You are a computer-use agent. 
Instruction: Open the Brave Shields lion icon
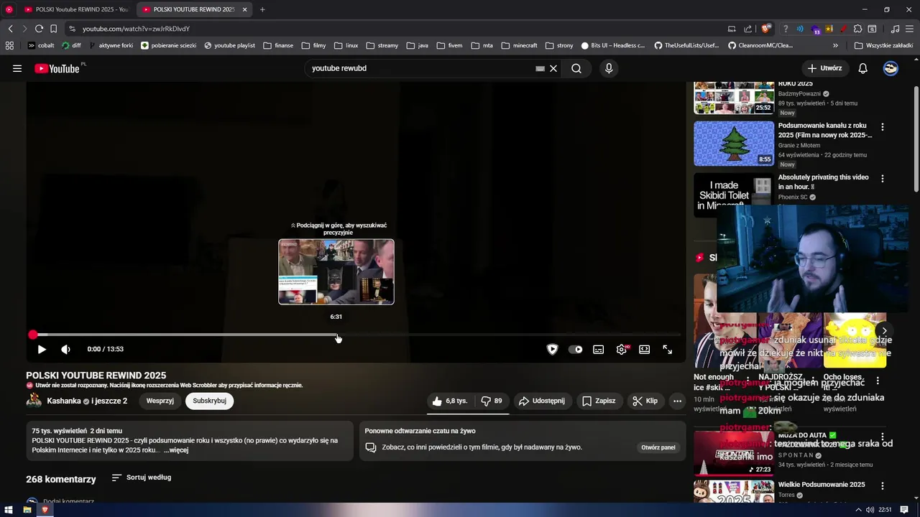(x=766, y=29)
